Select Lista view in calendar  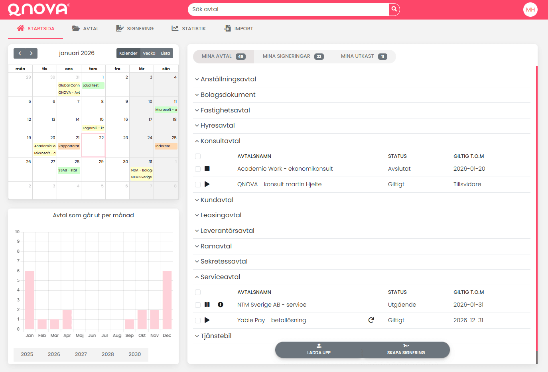click(166, 53)
